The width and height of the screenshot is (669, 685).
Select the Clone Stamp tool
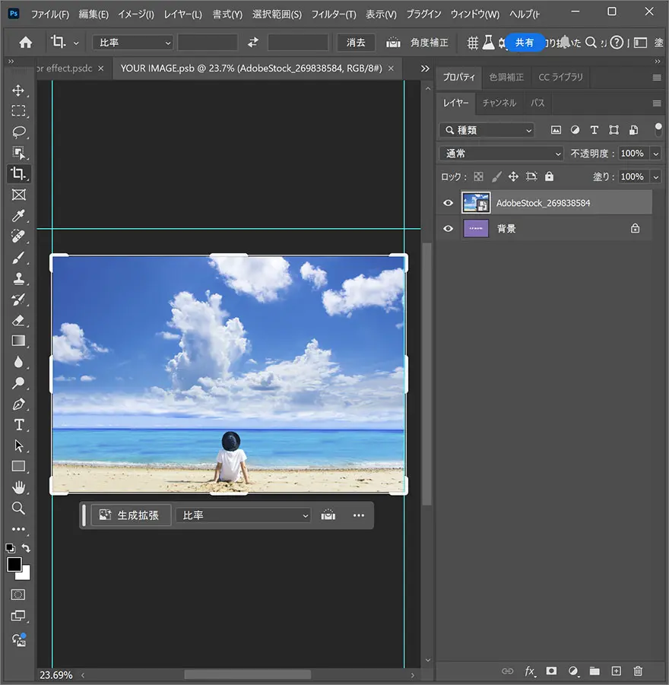pyautogui.click(x=18, y=279)
